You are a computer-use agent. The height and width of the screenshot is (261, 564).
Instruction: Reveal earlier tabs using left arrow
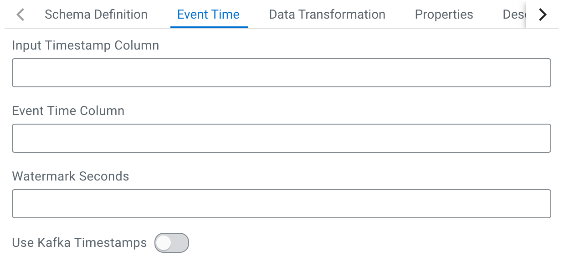click(20, 15)
